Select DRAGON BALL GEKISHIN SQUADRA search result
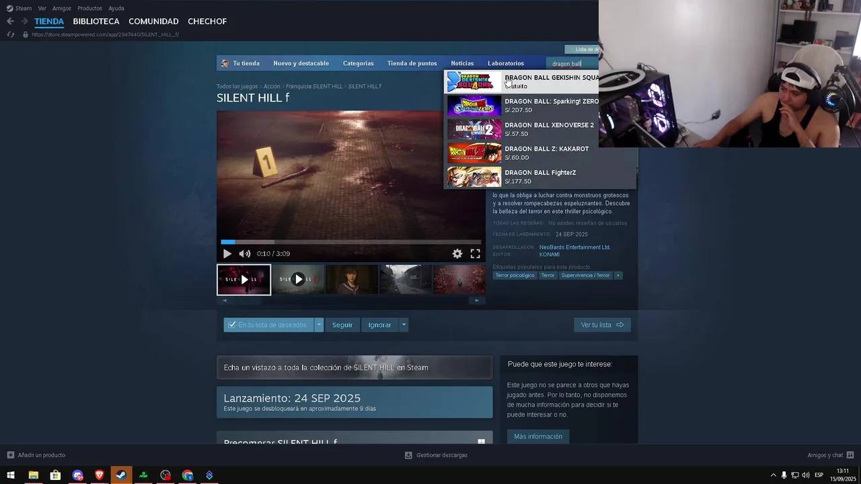Viewport: 861px width, 484px height. pos(522,82)
